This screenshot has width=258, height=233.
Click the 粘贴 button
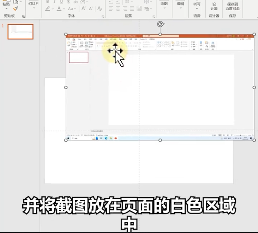(x=6, y=4)
